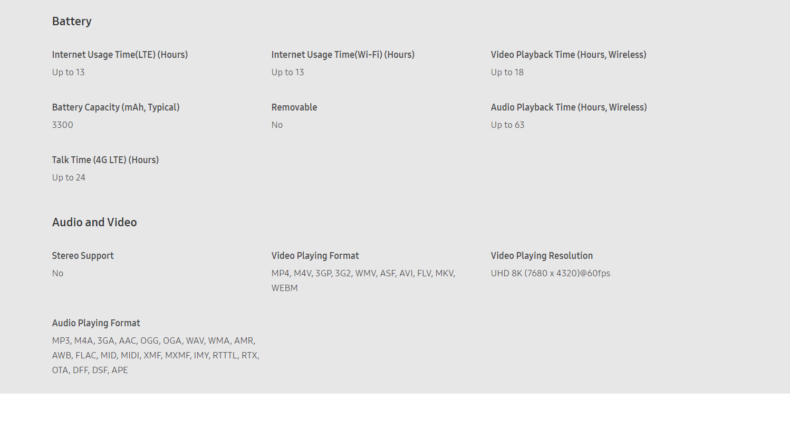
Task: Click the UHD 8K (7680 x 4320)@60fps value
Action: pyautogui.click(x=551, y=273)
